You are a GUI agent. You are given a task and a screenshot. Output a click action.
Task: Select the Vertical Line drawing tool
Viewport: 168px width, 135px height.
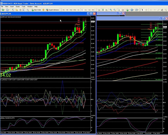point(151,10)
